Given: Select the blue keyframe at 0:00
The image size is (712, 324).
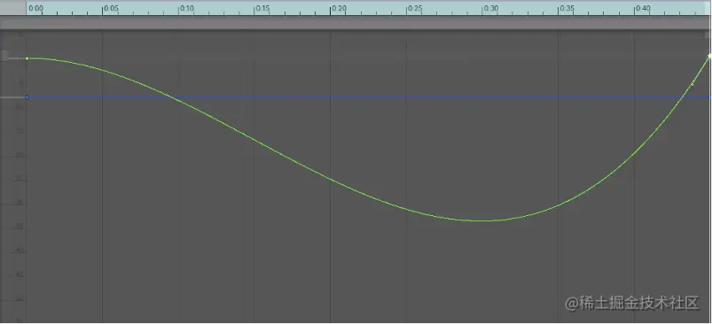Looking at the screenshot, I should pyautogui.click(x=27, y=97).
